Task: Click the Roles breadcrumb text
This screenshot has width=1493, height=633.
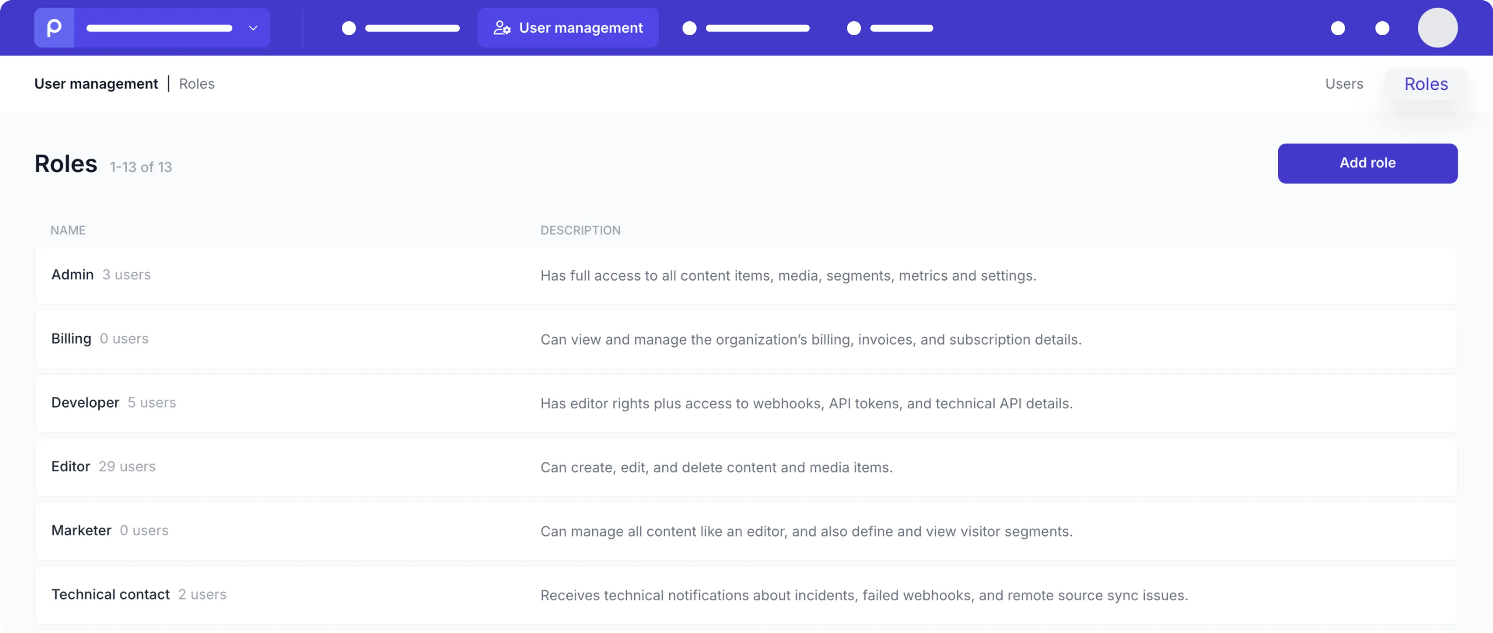Action: click(196, 84)
